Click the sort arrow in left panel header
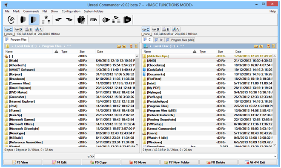This screenshot has height=168, width=281. pyautogui.click(x=56, y=51)
